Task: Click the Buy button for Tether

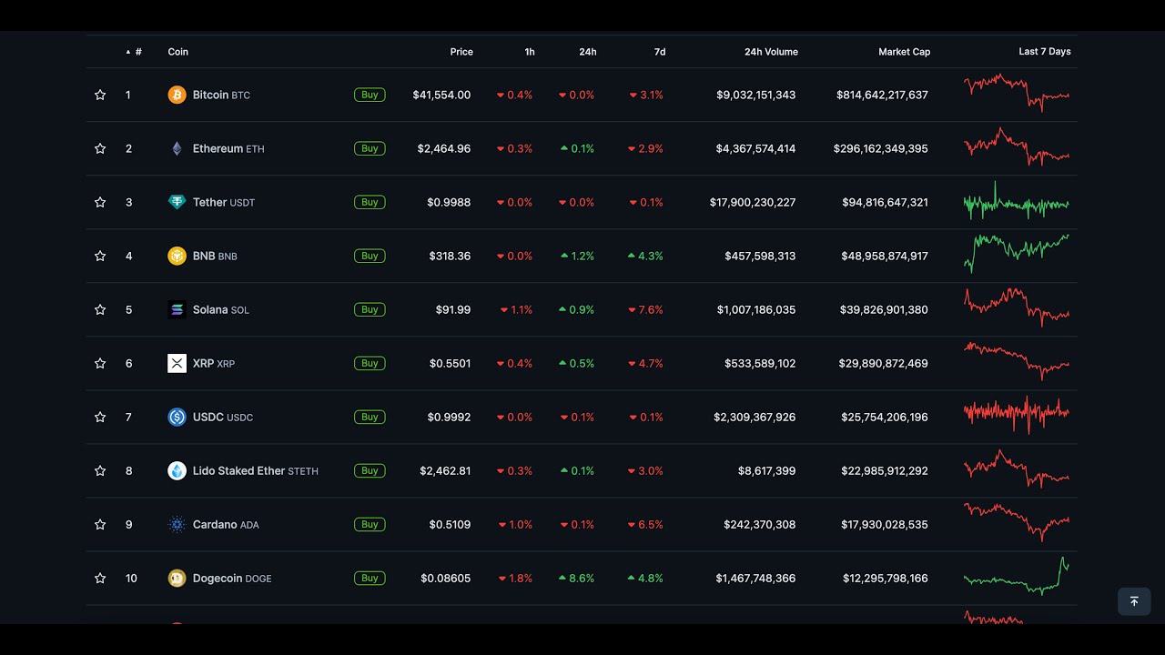Action: (x=370, y=202)
